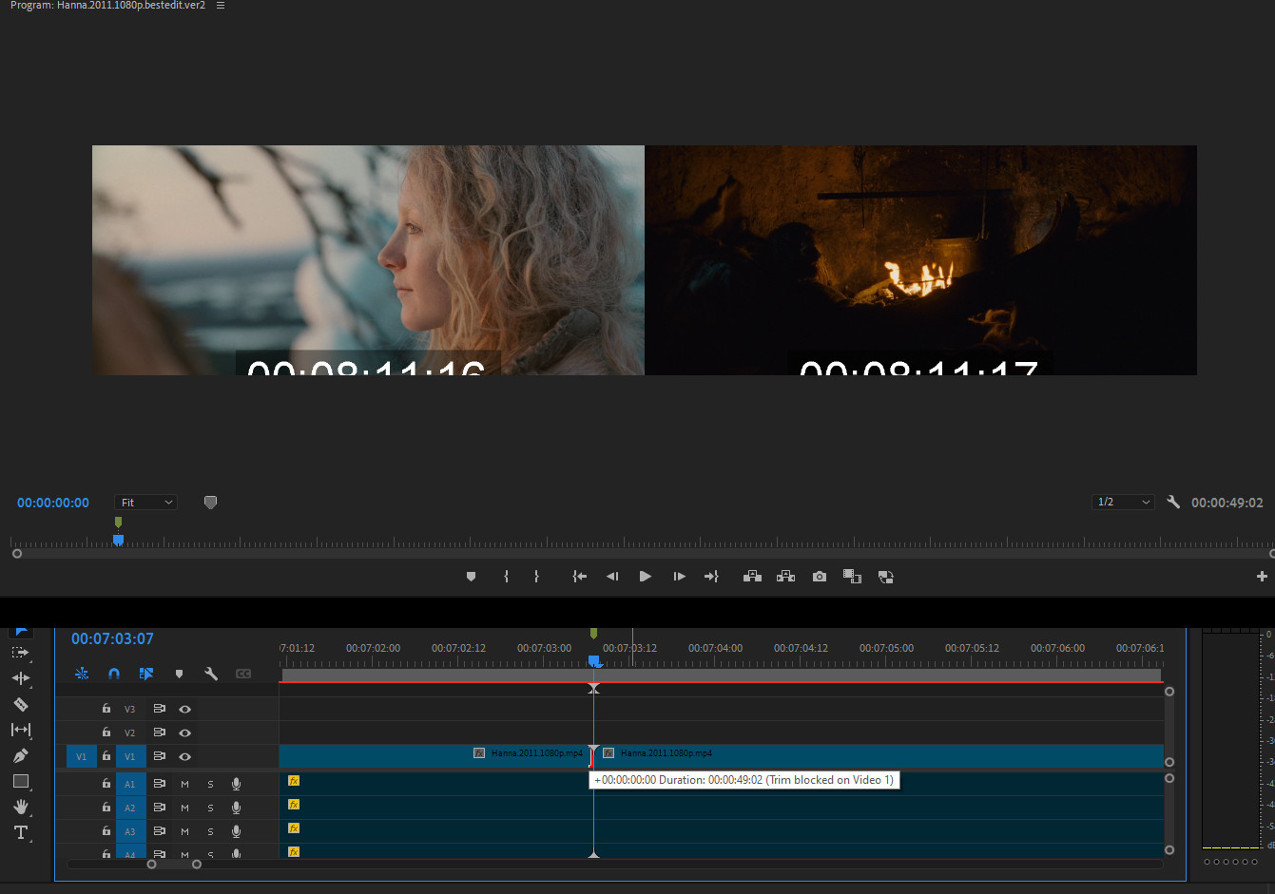Toggle Snap in Timeline magnet icon
1275x894 pixels.
[114, 674]
